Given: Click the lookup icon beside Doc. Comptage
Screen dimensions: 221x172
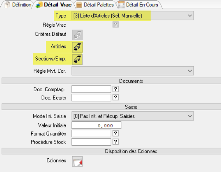Looking at the screenshot, I should [x=115, y=89].
